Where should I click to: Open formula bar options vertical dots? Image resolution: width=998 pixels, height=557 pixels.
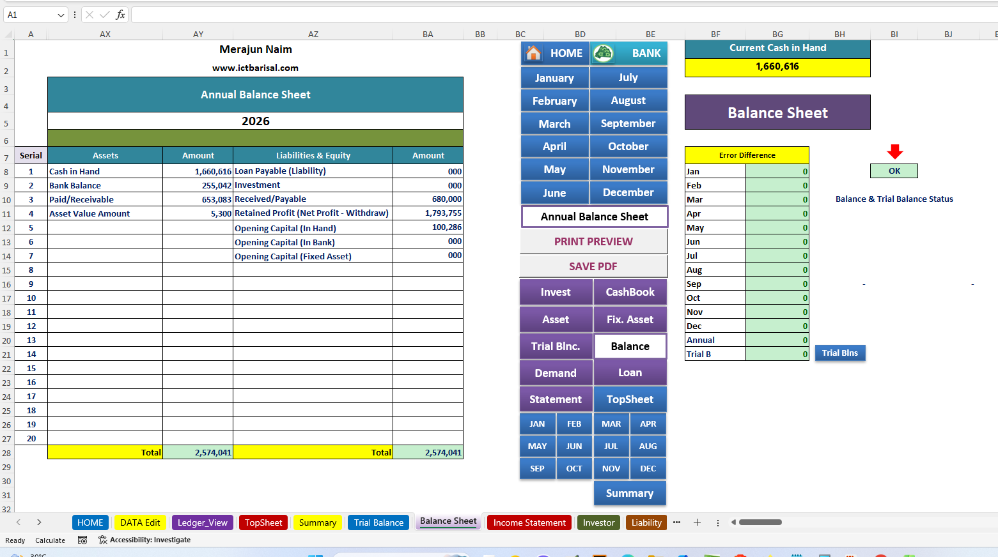click(x=75, y=15)
